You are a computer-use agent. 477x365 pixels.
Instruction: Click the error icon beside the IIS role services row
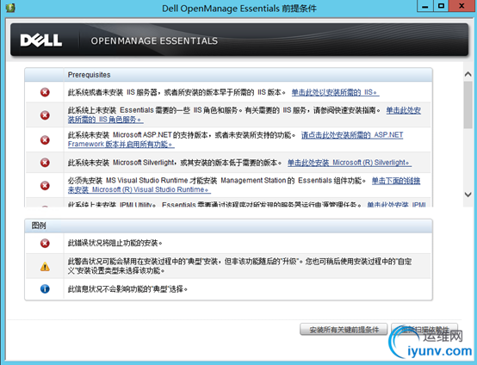[45, 115]
